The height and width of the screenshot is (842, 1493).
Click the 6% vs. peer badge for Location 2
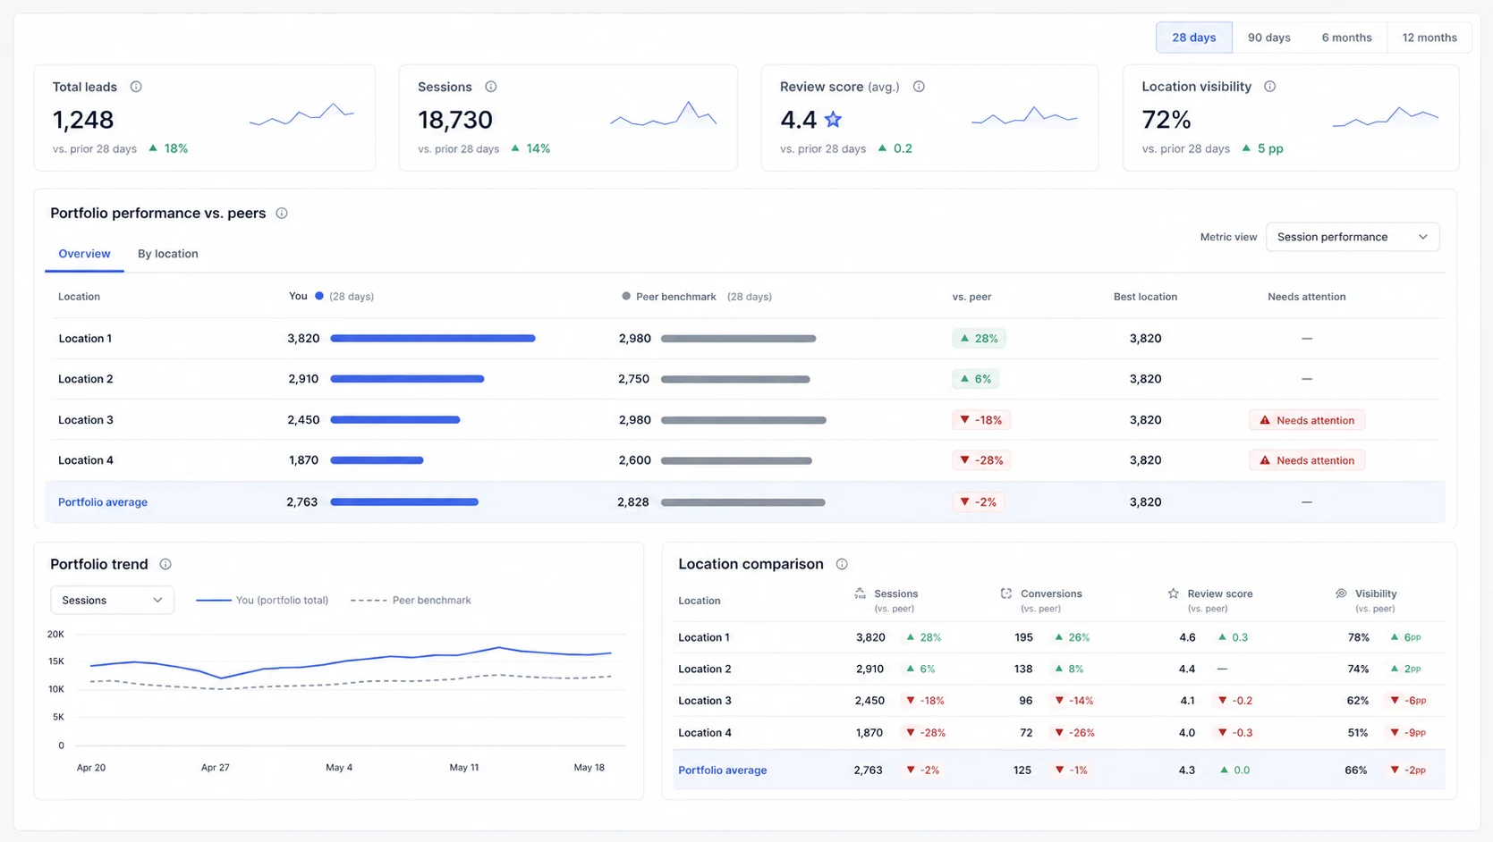pos(975,379)
